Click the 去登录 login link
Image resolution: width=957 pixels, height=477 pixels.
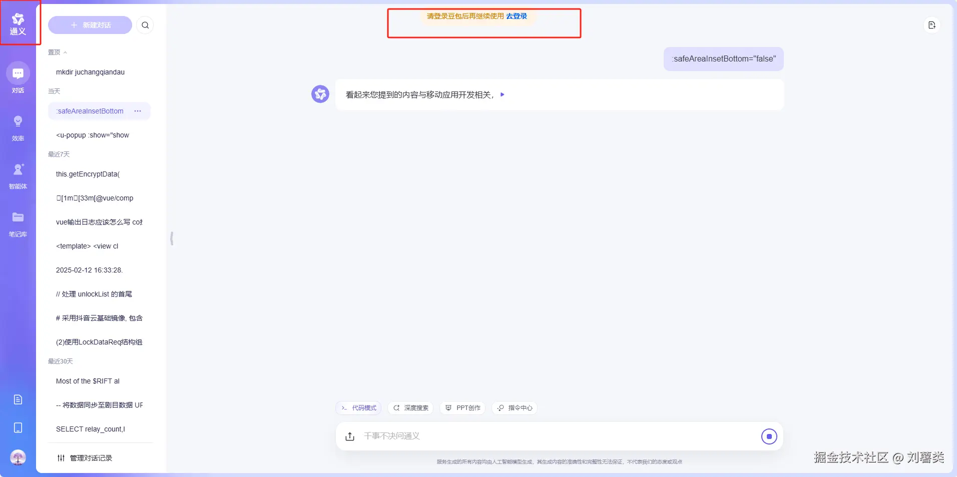click(x=516, y=15)
